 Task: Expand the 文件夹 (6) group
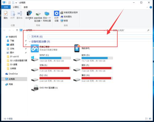tap(30, 37)
